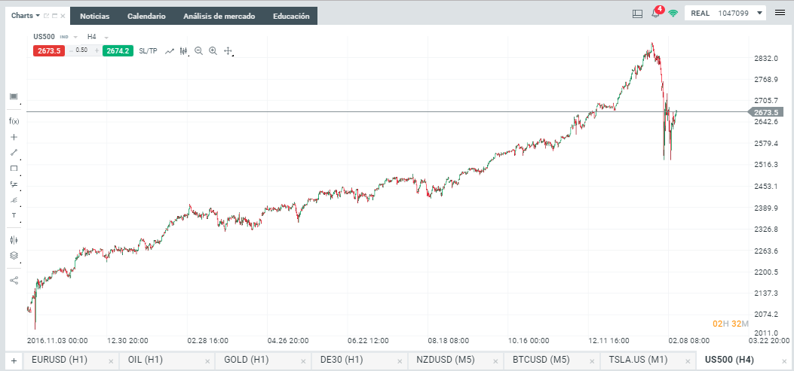Select the crosshair cursor tool

coord(14,137)
